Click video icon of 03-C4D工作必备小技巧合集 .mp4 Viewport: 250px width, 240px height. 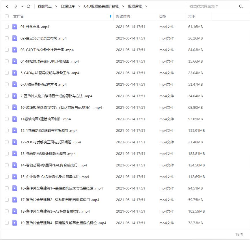point(15,50)
